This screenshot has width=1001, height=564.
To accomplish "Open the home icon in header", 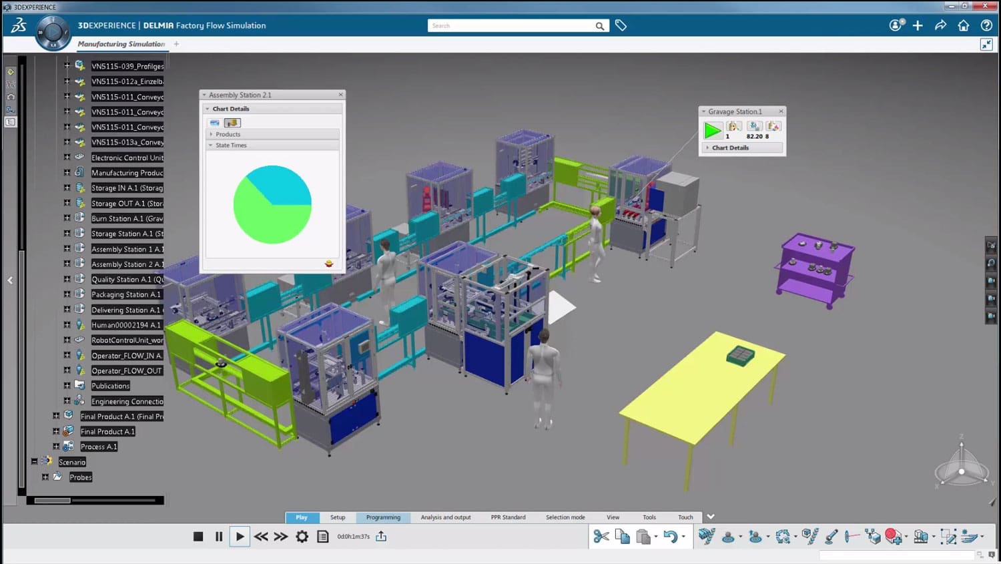I will point(963,25).
